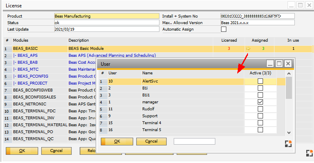Screen dimensions: 314x163
Task: Click the Status field showing ok
Action: tap(107, 22)
